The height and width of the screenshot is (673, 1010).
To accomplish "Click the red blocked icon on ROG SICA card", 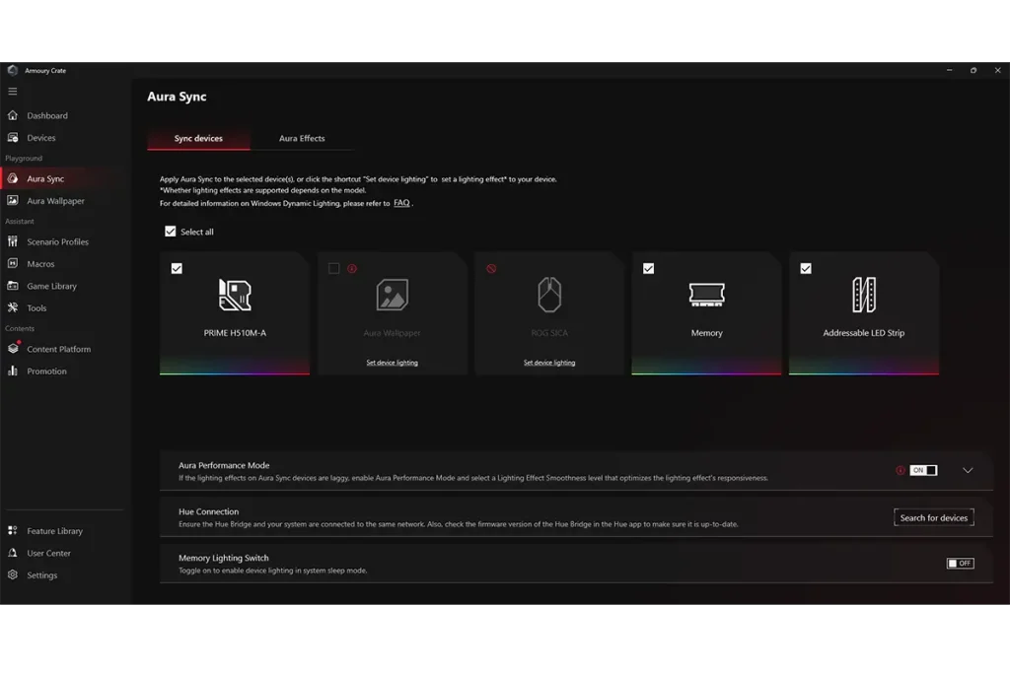I will click(x=491, y=268).
